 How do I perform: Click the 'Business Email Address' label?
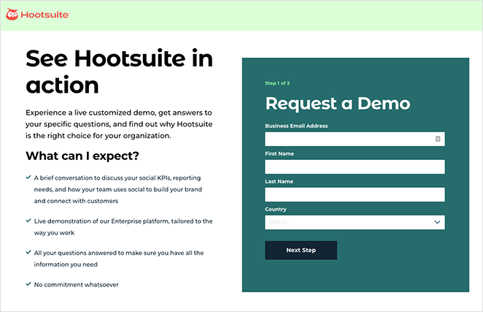tap(296, 126)
